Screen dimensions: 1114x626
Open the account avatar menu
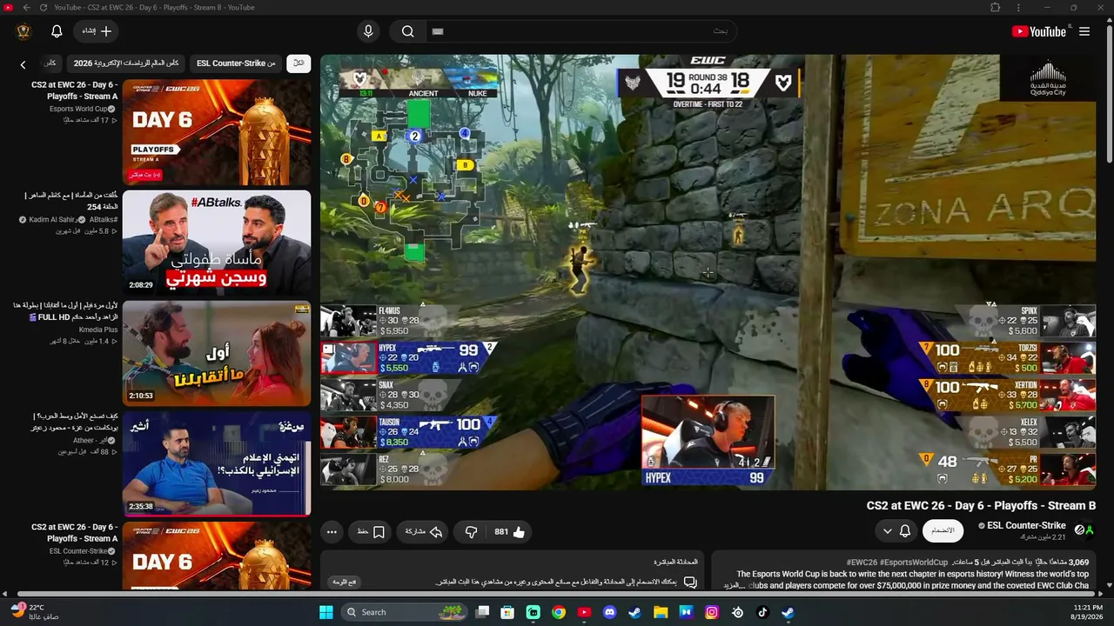23,31
